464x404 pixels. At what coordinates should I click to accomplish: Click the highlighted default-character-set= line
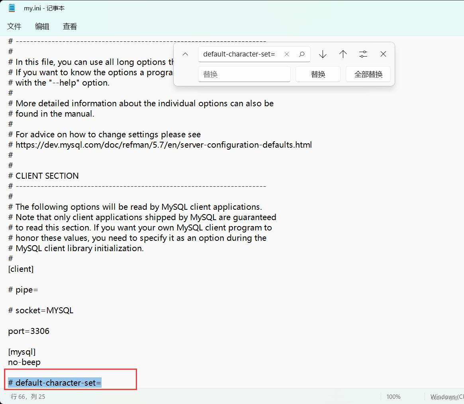[x=55, y=383]
